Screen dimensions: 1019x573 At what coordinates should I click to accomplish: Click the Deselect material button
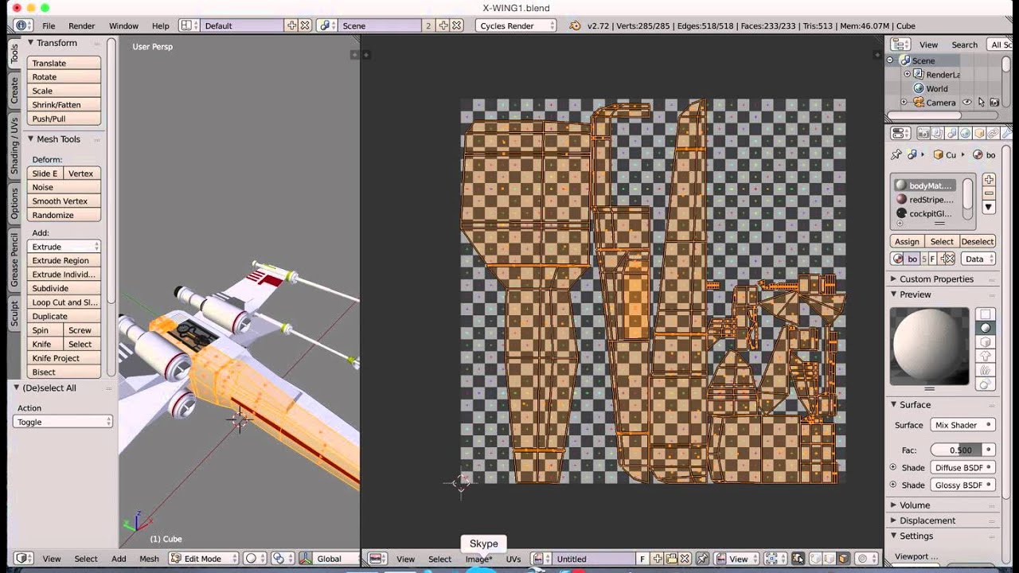[978, 241]
